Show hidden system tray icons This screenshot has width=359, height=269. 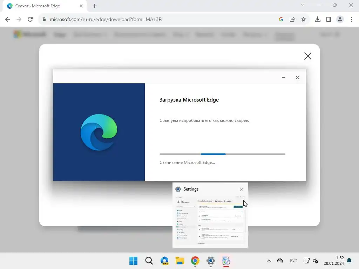[x=269, y=261]
